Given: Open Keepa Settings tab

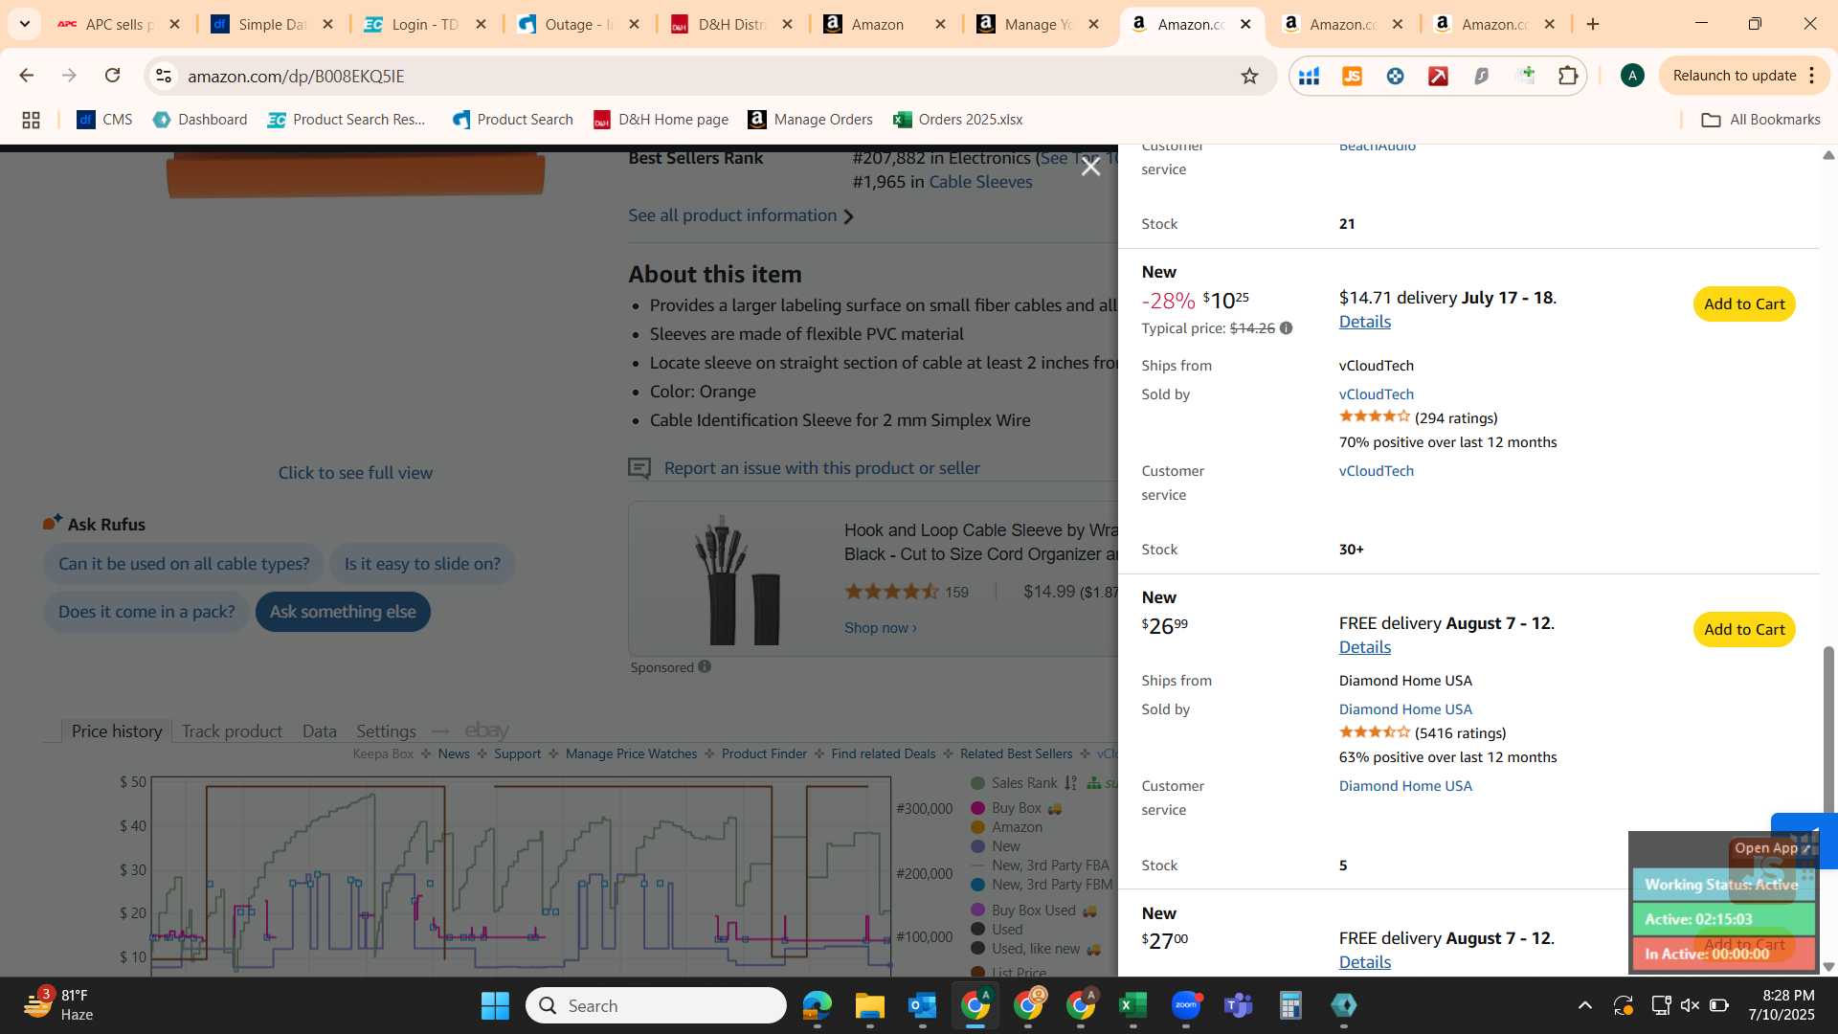Looking at the screenshot, I should click(386, 731).
